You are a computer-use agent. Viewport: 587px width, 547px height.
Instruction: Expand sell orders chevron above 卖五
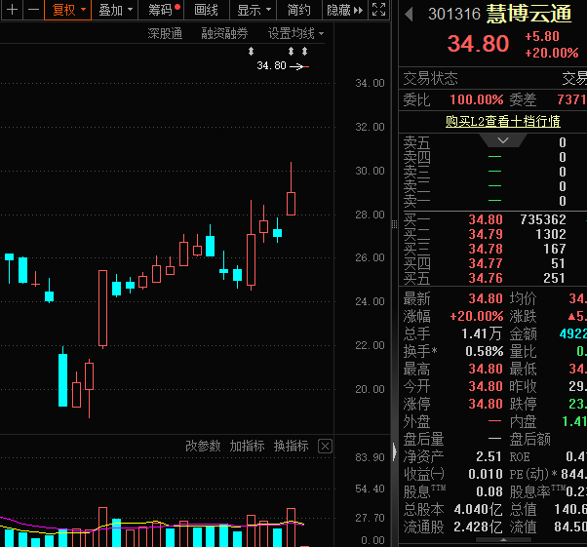tap(503, 140)
